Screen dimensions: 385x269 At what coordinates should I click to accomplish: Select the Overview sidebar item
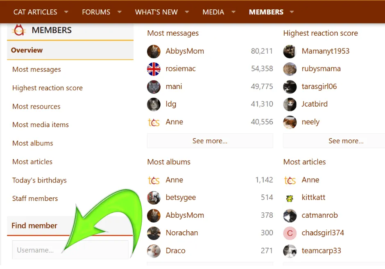point(27,50)
